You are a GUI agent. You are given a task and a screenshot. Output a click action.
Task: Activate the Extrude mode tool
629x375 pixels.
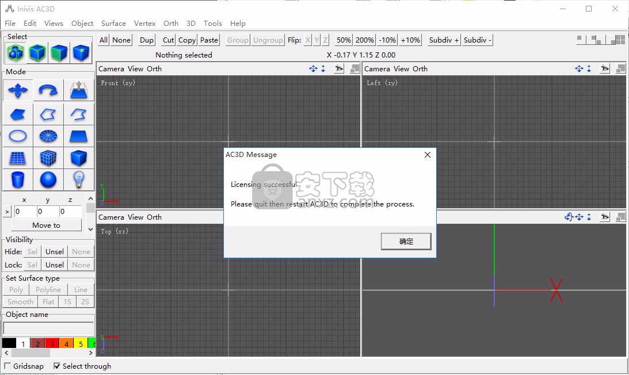tap(79, 90)
